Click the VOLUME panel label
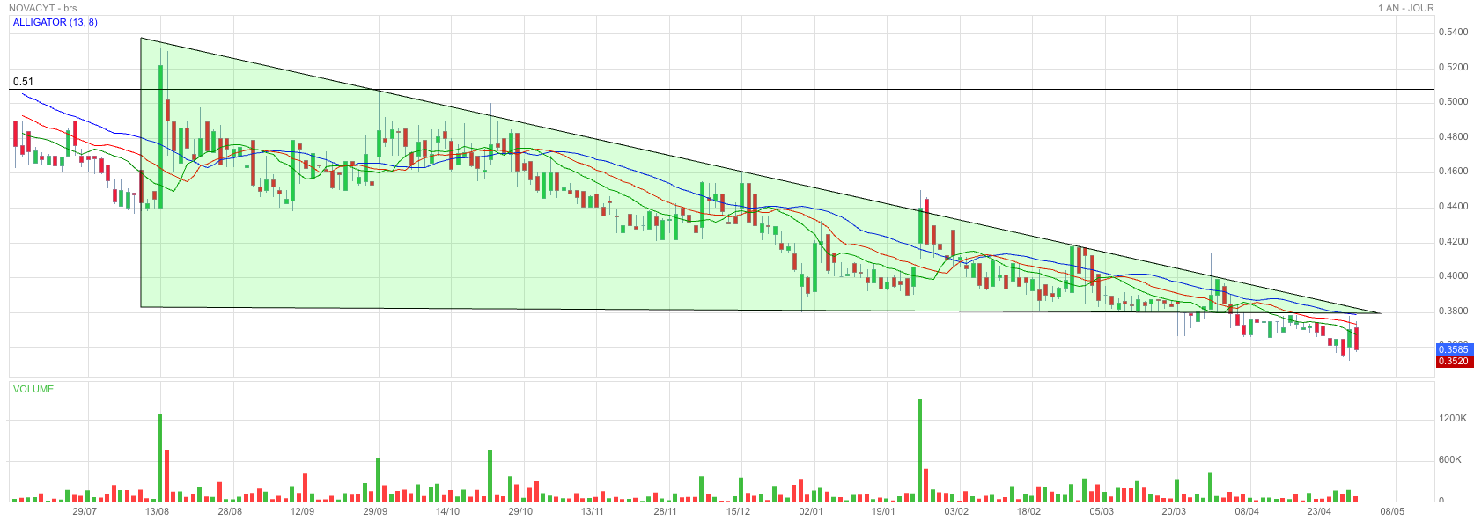This screenshot has height=520, width=1474. click(33, 389)
